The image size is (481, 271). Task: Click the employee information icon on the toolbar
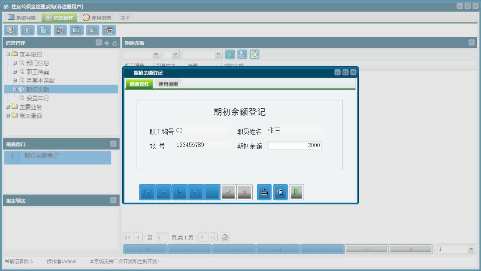pos(60,30)
